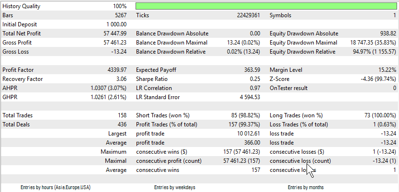
Task: Select the Bars count 5267
Action: click(121, 15)
